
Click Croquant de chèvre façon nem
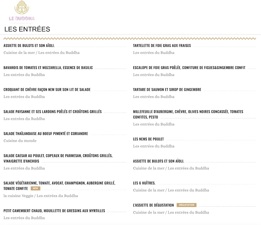click(47, 89)
